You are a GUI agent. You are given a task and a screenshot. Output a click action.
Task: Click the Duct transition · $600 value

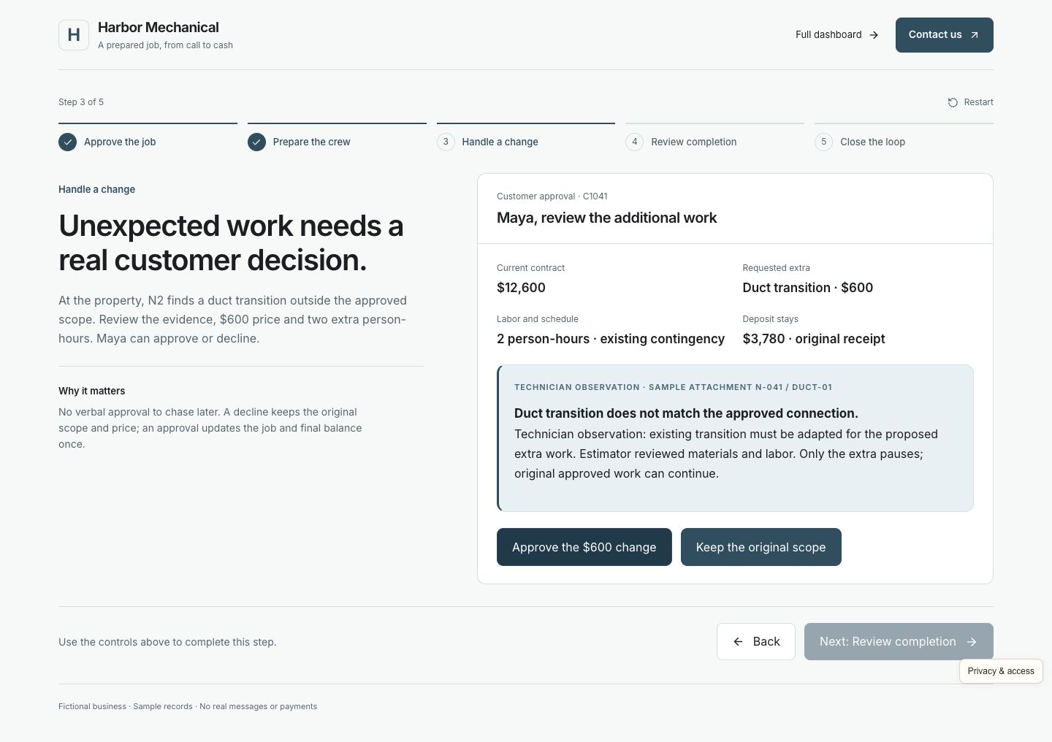[x=808, y=288]
